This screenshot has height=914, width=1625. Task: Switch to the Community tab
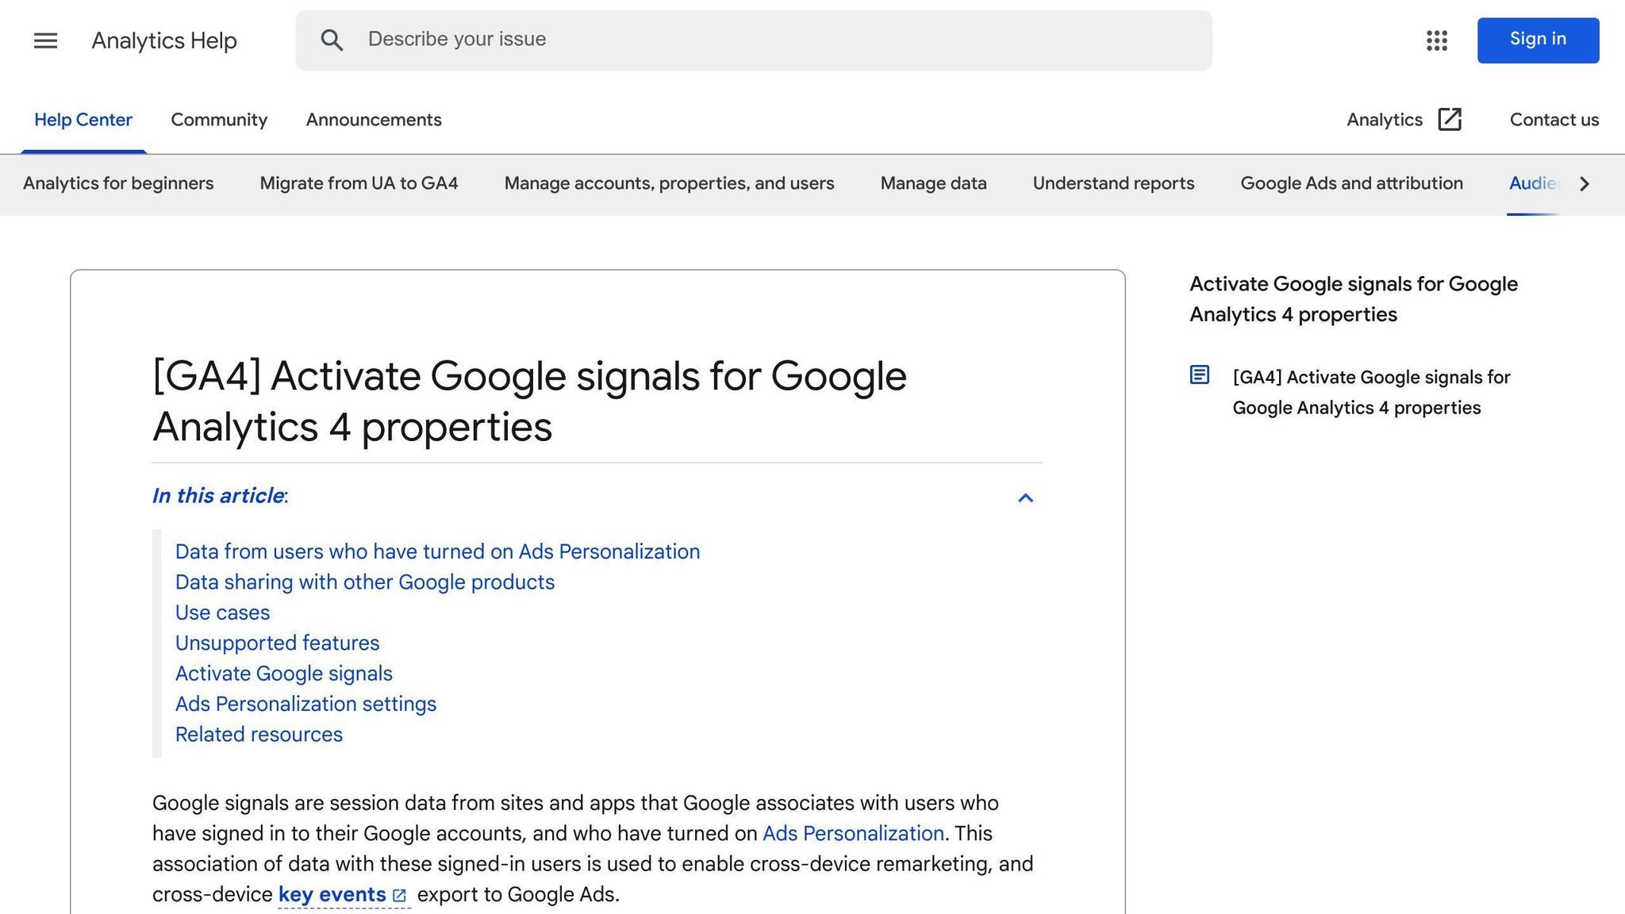[x=219, y=119]
